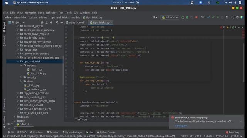
Task: Open the odoo14 run configuration dropdown
Action: (170, 18)
